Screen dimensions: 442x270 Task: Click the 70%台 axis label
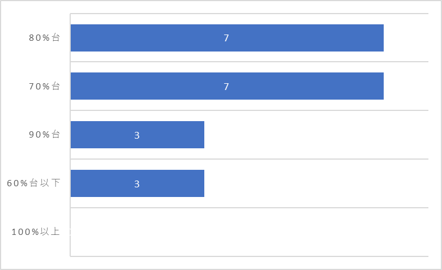[x=44, y=86]
